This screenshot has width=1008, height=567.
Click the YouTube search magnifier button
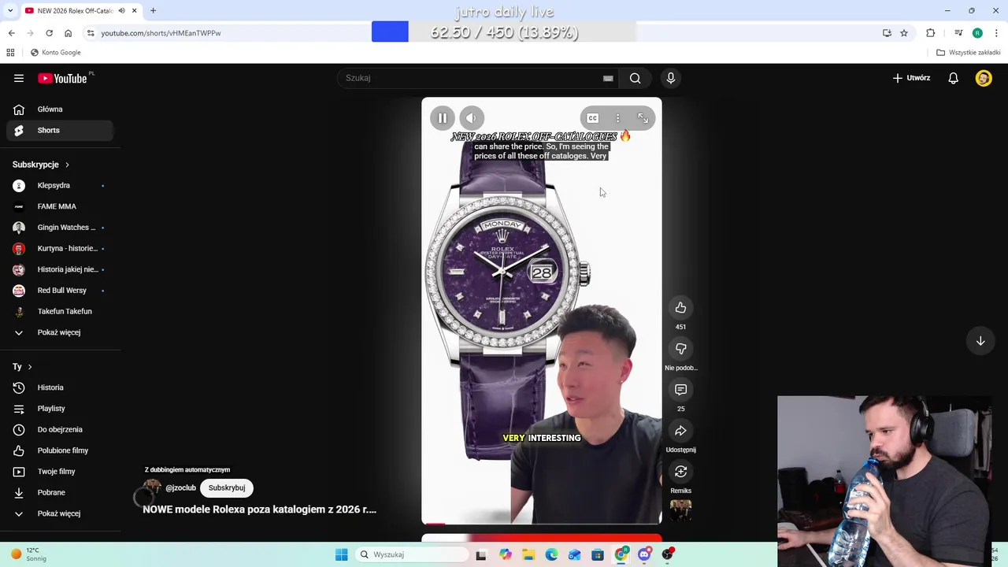(x=635, y=78)
